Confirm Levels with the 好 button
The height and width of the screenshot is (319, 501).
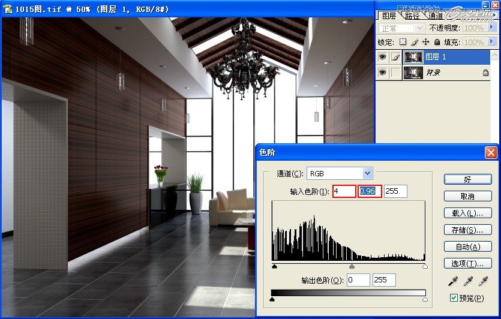coord(468,179)
